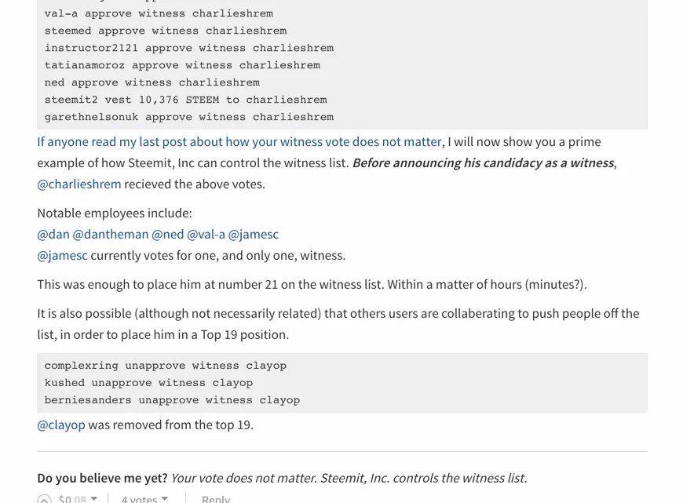Screen dimensions: 683x503
Task: Click the 'steemit2 vest 10,376 STEEM' code line
Action: tap(185, 100)
